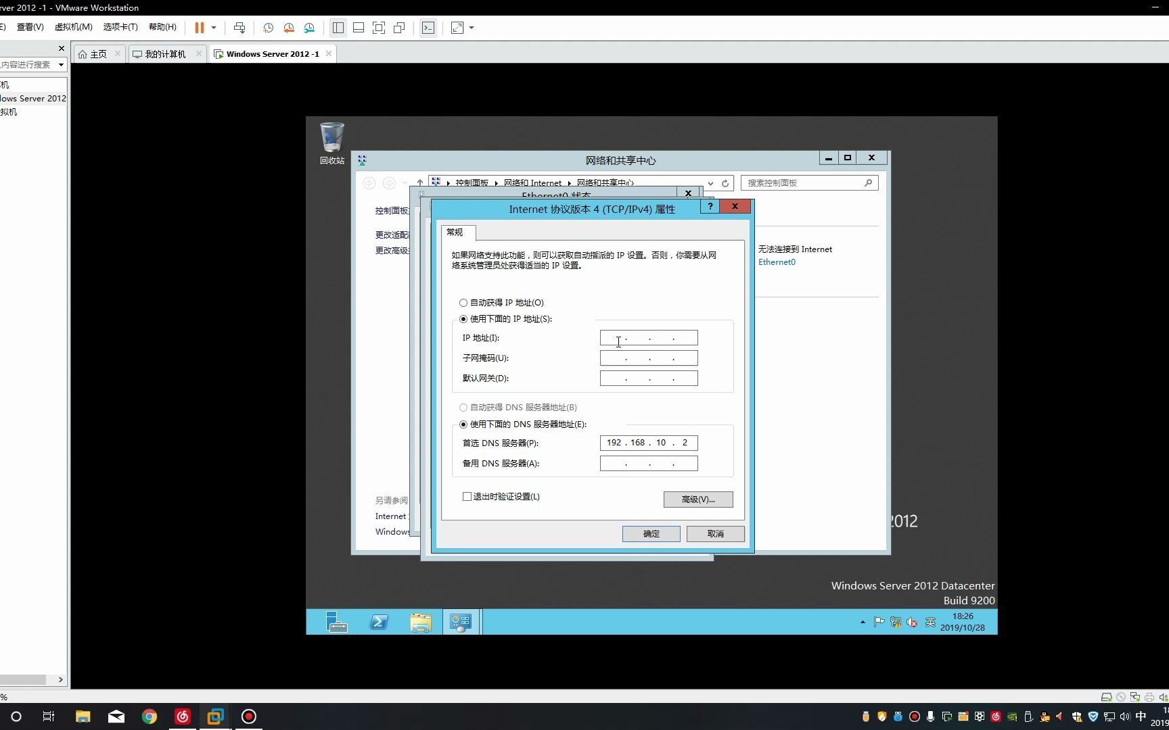Open PowerShell in guest taskbar
Screen dimensions: 1169x730
coord(379,622)
